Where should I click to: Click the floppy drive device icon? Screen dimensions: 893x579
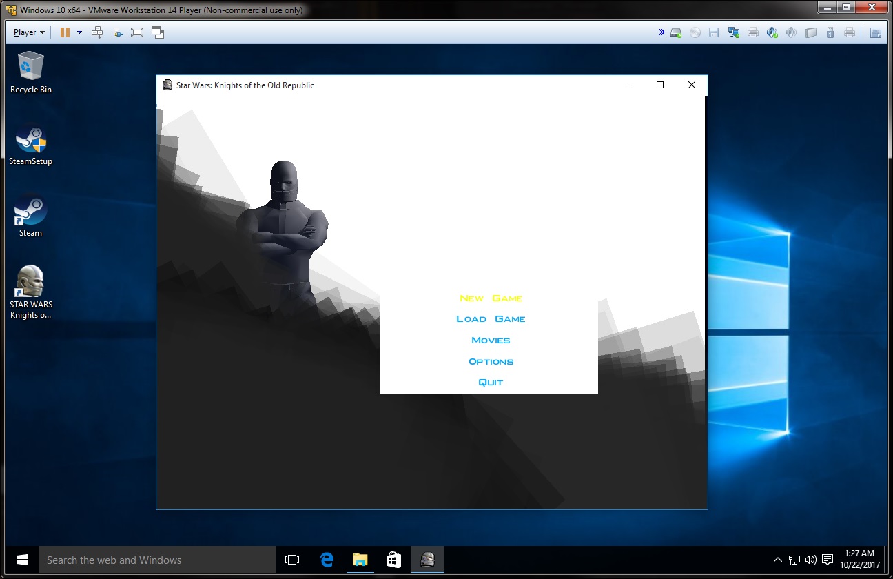click(714, 32)
